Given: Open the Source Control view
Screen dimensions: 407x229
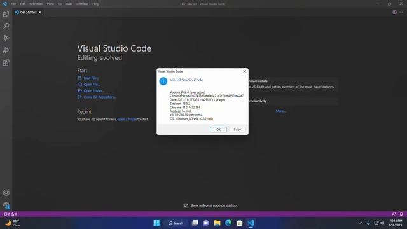Looking at the screenshot, I should pos(6,38).
